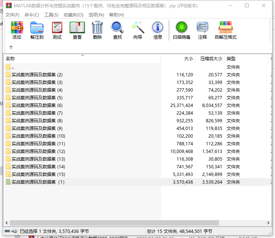Click the horizontal scrollbar thumb
The width and height of the screenshot is (275, 238).
(x=114, y=223)
